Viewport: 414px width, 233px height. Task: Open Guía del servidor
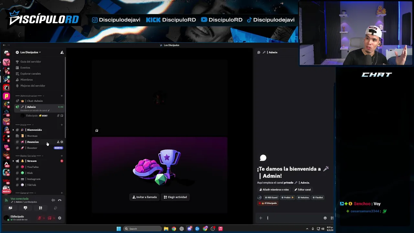[x=31, y=61]
